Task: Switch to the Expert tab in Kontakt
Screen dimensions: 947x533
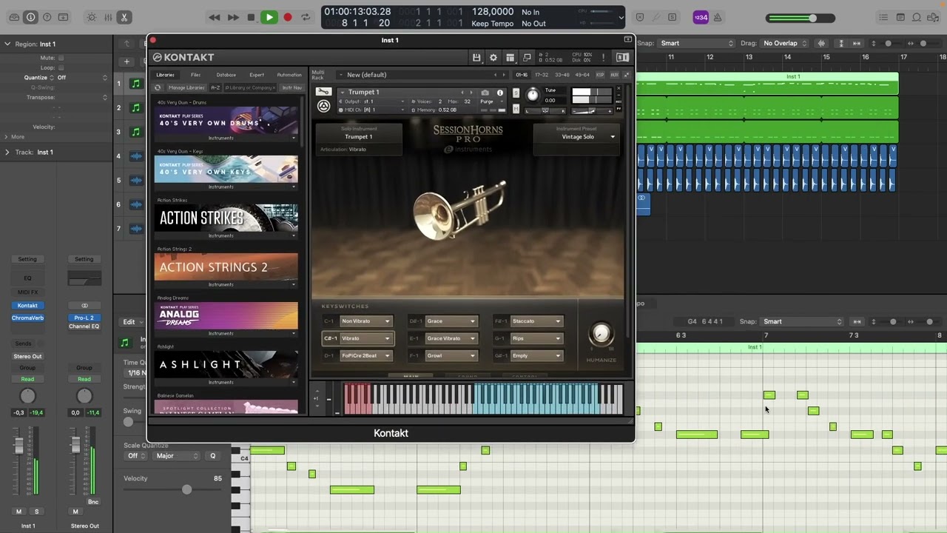Action: (x=257, y=75)
